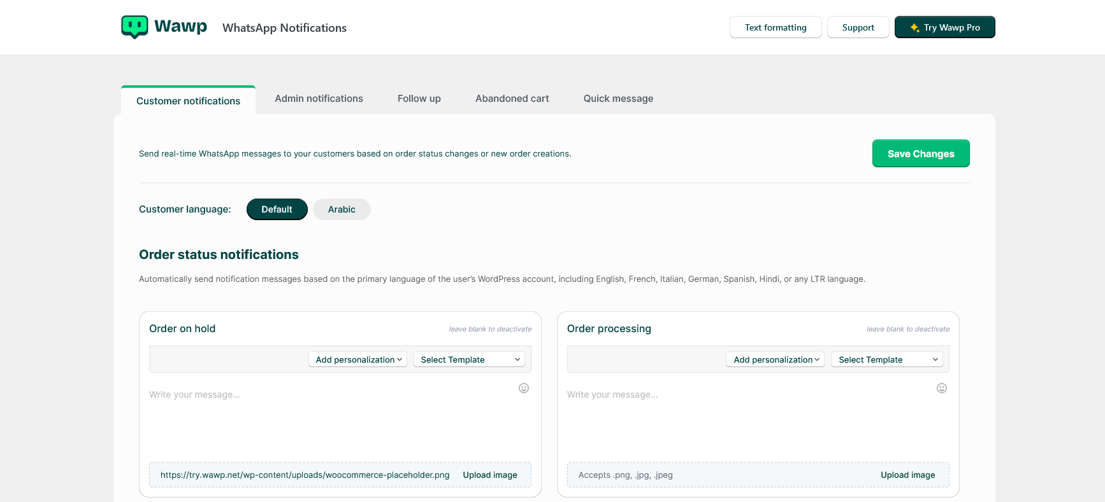
Task: Click the Customer language label
Action: [x=185, y=209]
